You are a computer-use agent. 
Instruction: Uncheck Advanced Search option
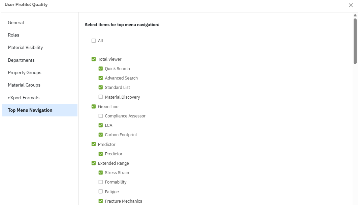pos(101,78)
